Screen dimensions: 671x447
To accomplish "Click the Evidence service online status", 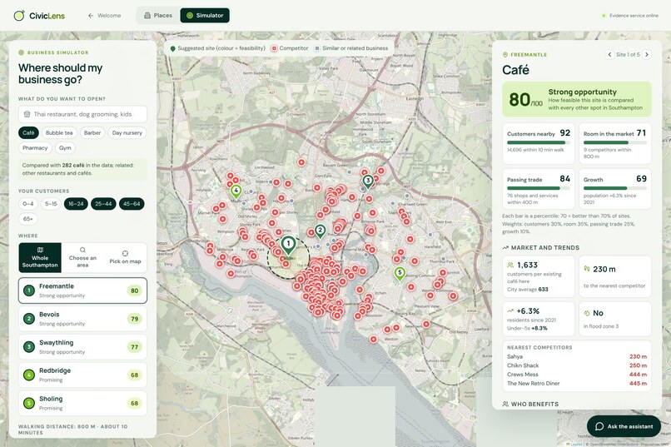I will click(630, 15).
